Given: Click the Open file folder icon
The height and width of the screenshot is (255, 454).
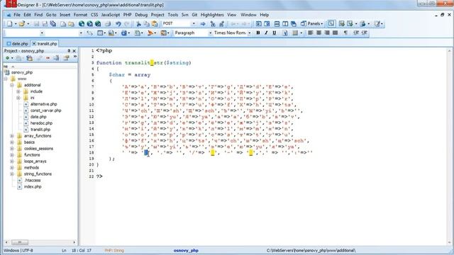Looking at the screenshot, I should (22, 23).
